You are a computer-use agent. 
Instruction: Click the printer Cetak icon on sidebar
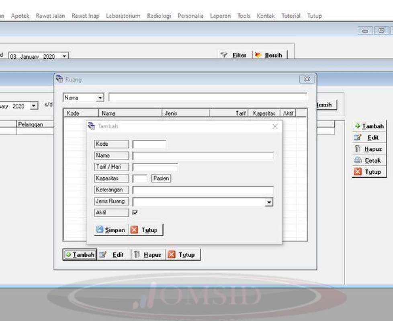pyautogui.click(x=358, y=160)
